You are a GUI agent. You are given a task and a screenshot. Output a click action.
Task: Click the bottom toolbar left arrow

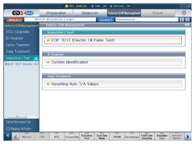pyautogui.click(x=16, y=137)
